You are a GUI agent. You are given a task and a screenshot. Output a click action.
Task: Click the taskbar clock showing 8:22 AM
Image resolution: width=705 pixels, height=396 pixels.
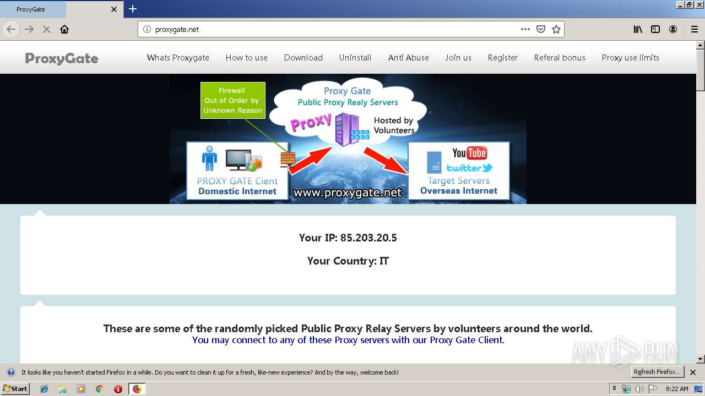(x=677, y=389)
